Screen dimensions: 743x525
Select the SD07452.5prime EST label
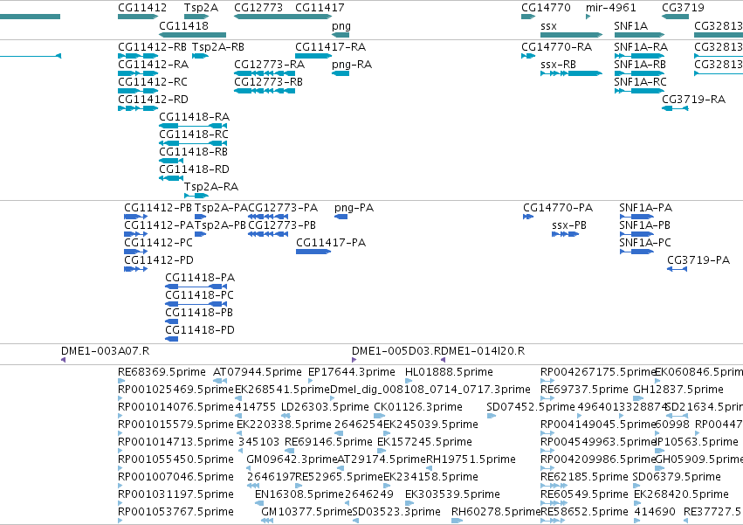[531, 407]
